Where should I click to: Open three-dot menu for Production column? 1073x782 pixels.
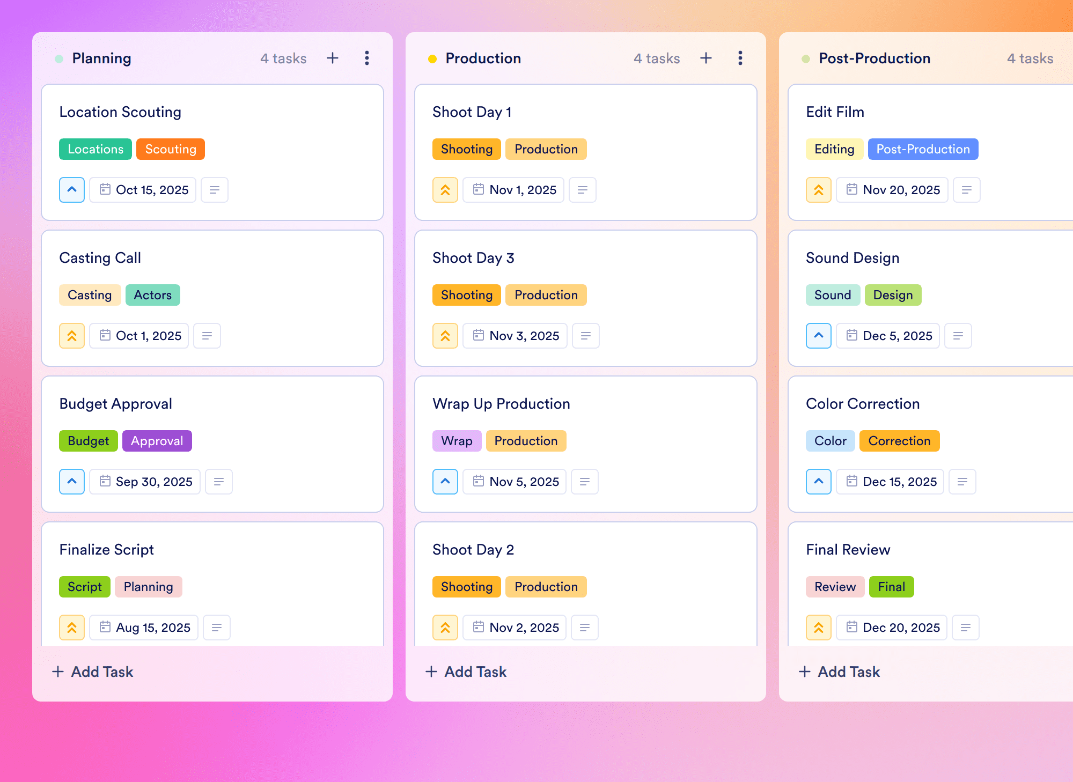click(x=740, y=58)
